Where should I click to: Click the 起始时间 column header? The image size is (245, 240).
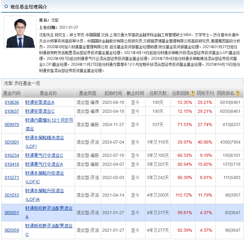tap(113, 93)
